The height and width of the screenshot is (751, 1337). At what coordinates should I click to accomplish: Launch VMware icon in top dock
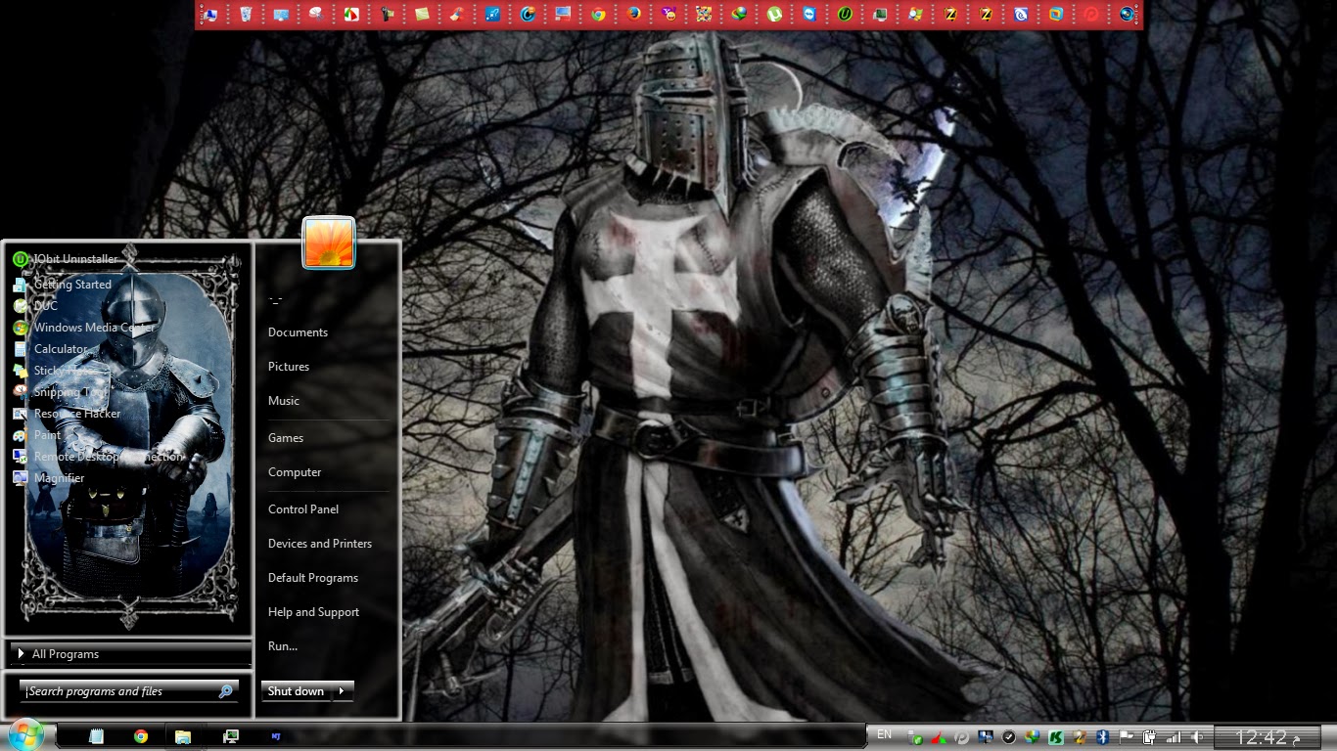(x=1056, y=15)
